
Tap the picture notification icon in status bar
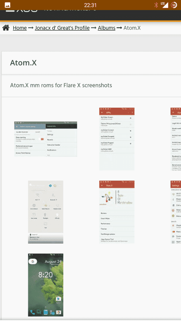click(x=8, y=5)
